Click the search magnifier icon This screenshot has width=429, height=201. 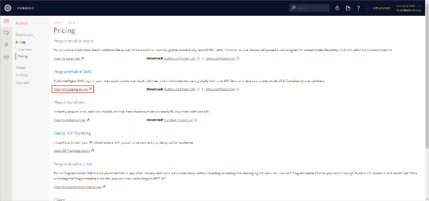294,8
